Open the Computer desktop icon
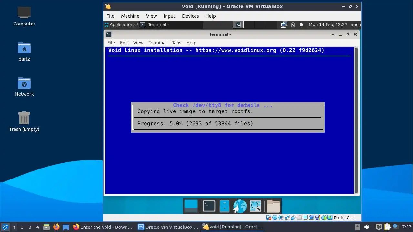The width and height of the screenshot is (413, 232). click(24, 16)
